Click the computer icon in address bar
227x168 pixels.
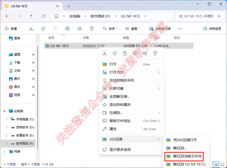[x=56, y=16]
